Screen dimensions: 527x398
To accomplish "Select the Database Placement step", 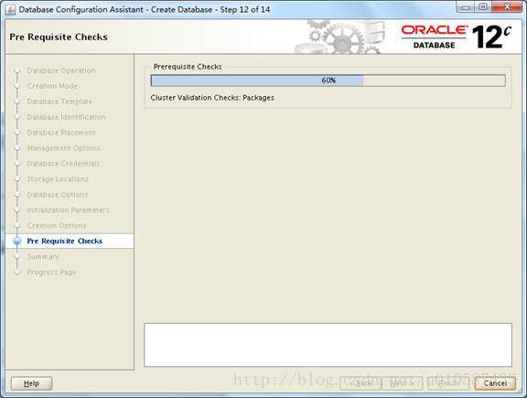I will click(61, 133).
